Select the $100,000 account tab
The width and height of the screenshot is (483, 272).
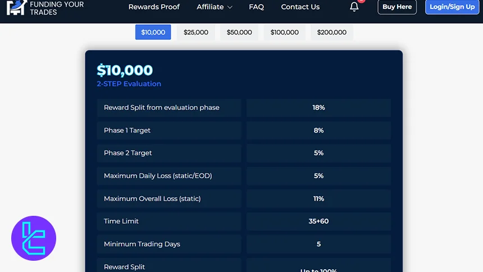point(284,32)
